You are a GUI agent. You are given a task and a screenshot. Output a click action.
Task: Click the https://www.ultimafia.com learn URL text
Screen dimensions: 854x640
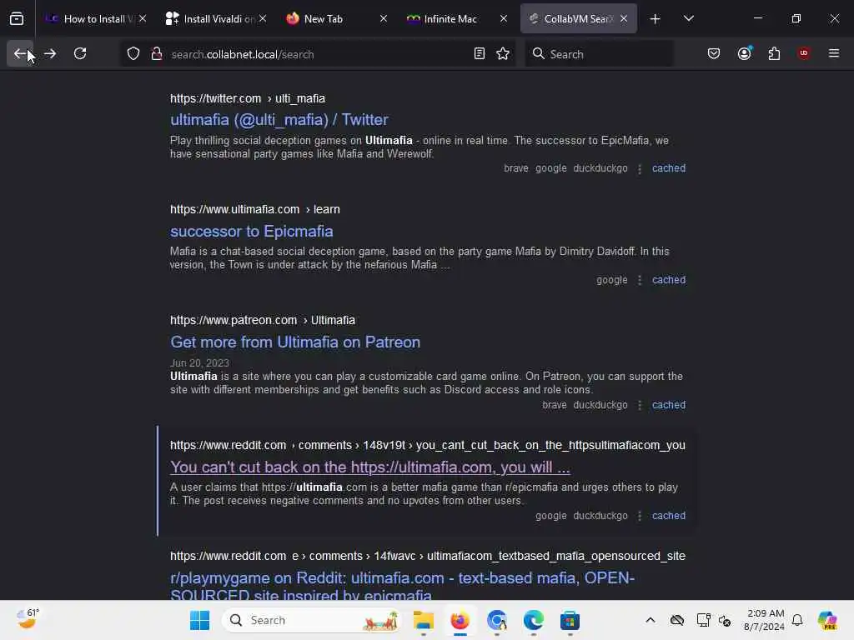255,209
